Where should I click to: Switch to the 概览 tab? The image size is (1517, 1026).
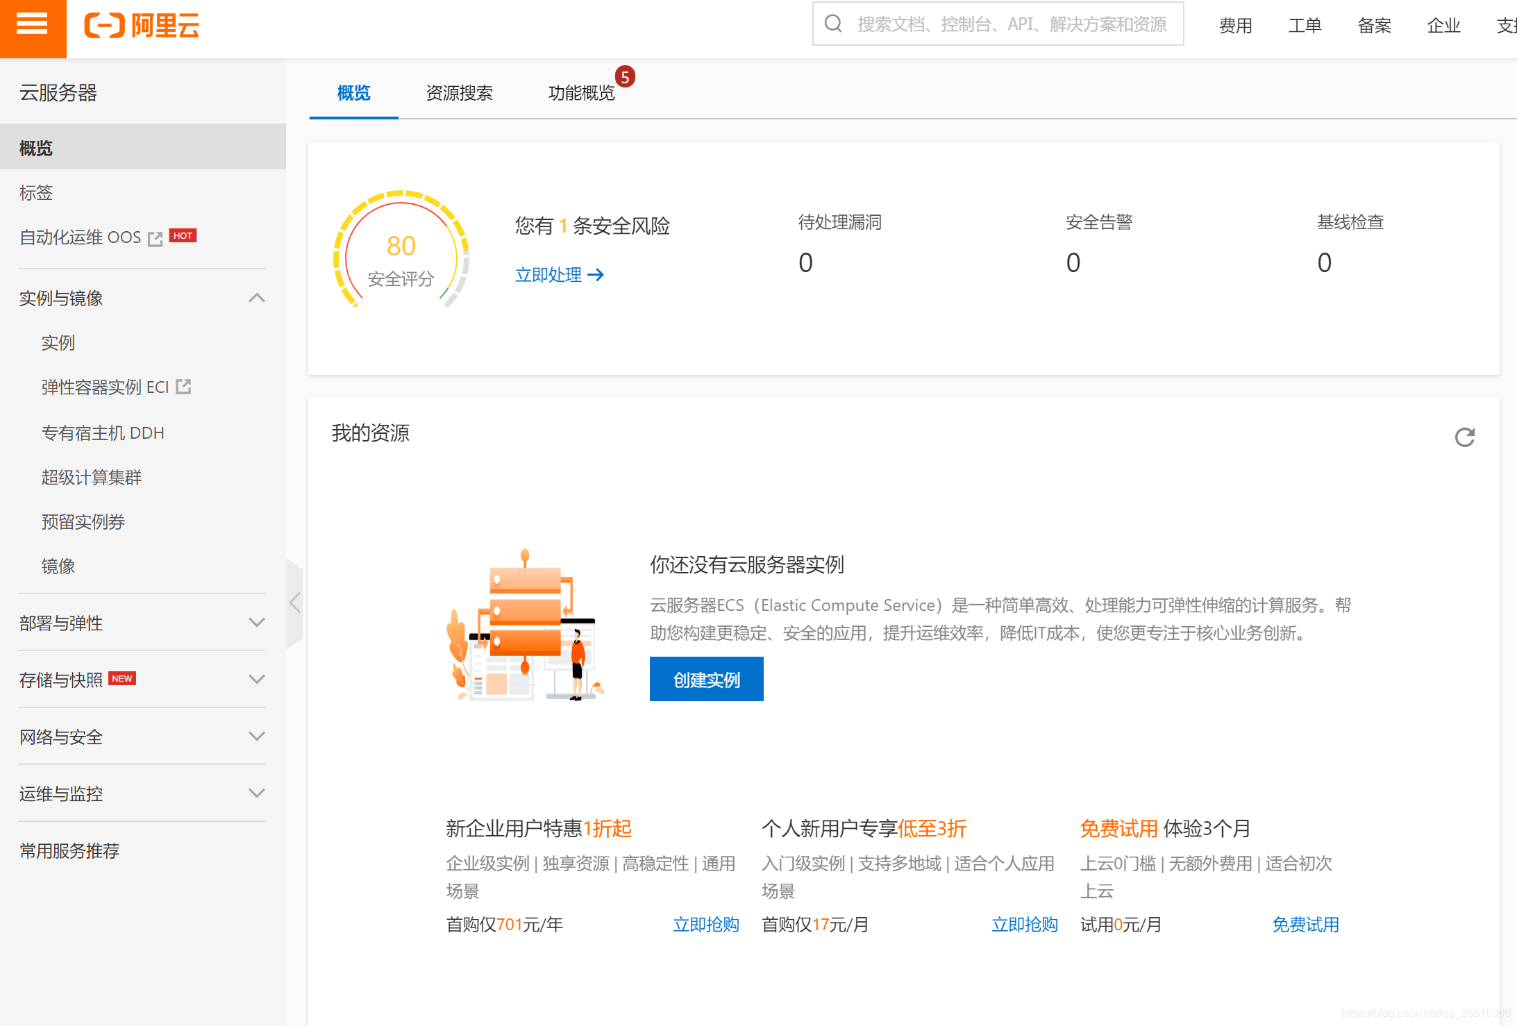coord(354,92)
